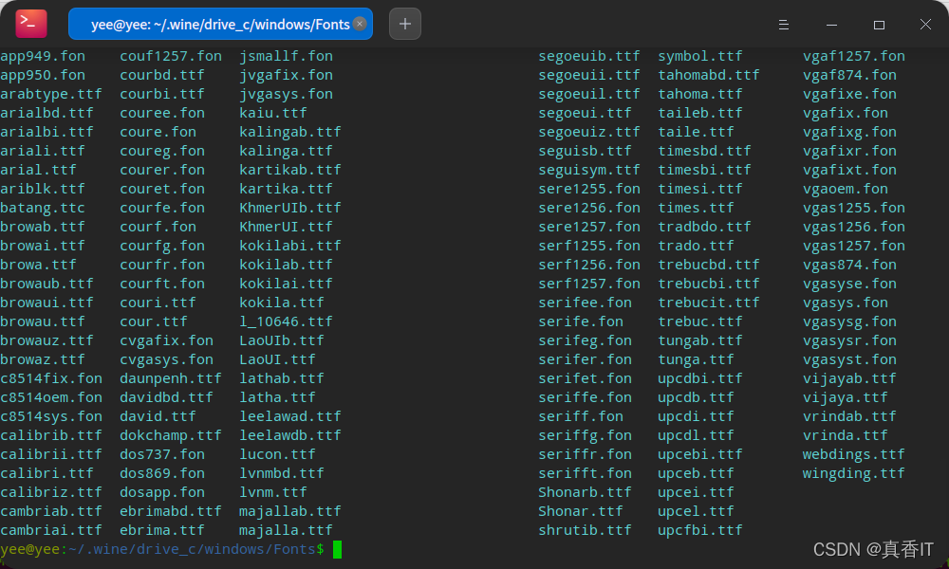Open a new terminal tab
949x569 pixels.
405,25
